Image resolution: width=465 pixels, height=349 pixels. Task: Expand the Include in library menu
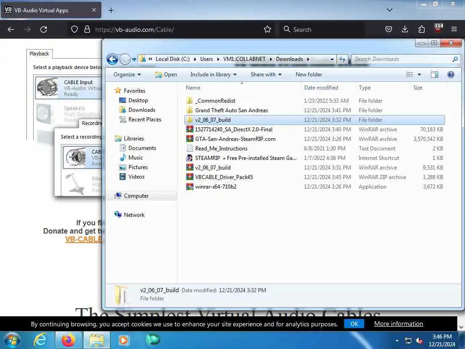(x=213, y=75)
